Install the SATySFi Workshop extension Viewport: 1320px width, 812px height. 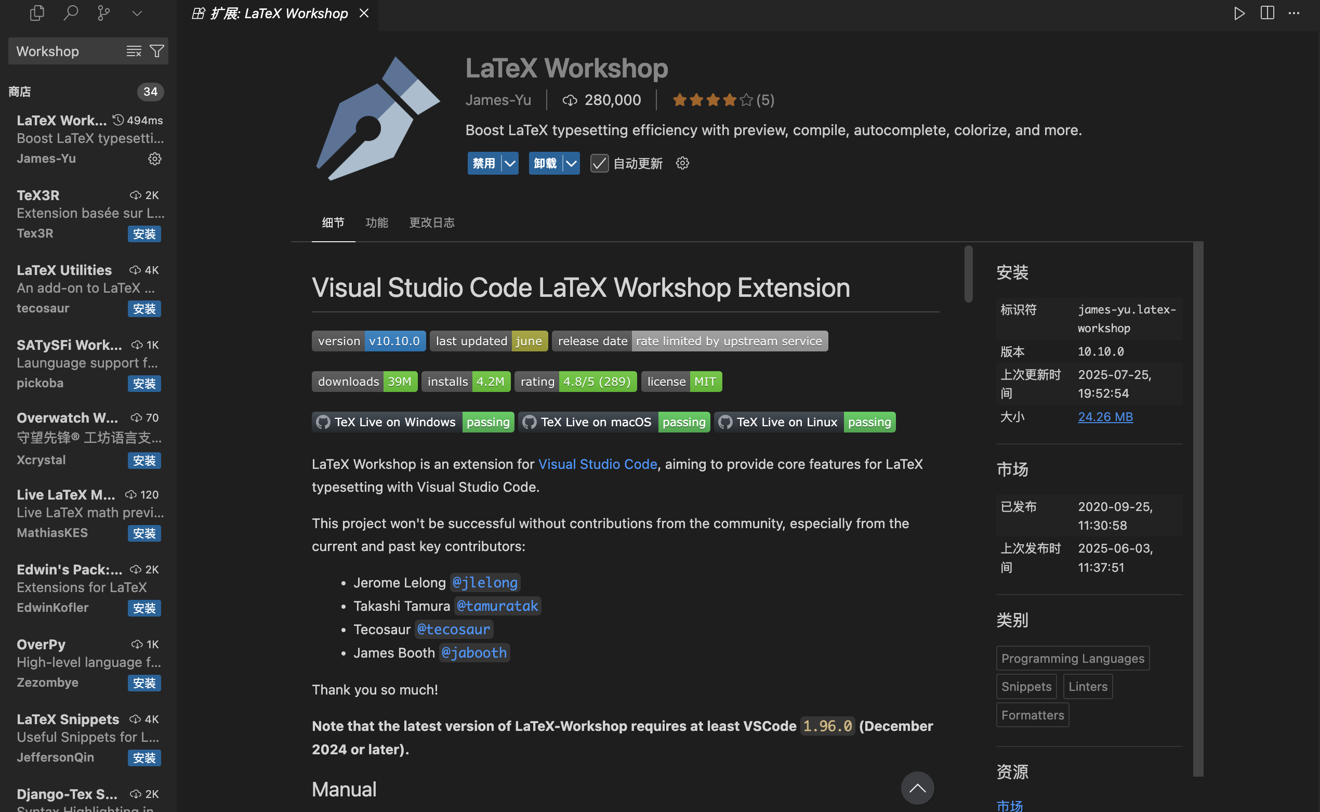coord(144,384)
